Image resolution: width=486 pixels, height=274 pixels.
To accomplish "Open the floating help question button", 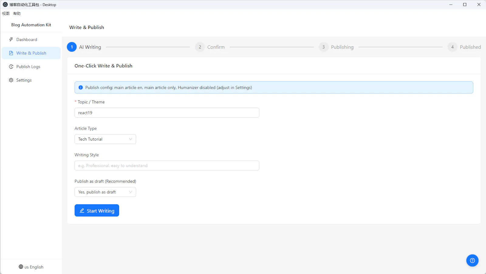I will [x=472, y=260].
